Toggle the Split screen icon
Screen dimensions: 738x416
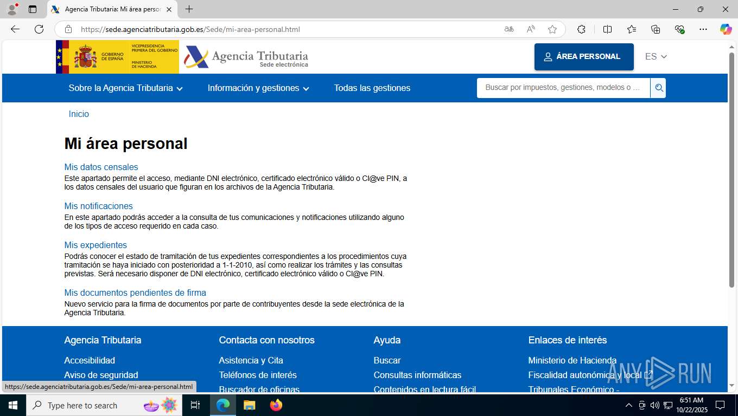(607, 29)
